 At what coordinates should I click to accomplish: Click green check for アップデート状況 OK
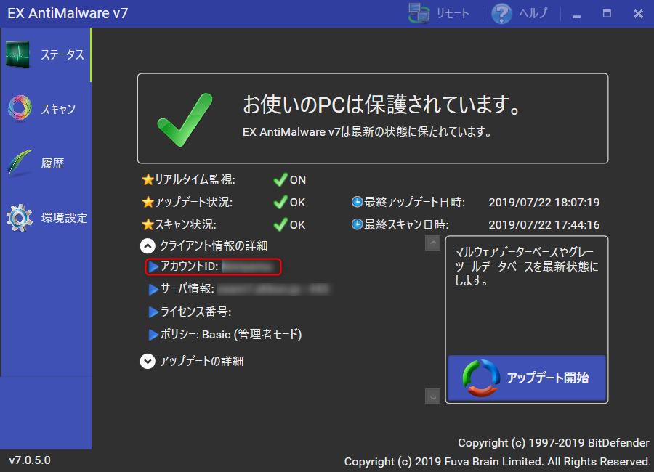point(280,202)
